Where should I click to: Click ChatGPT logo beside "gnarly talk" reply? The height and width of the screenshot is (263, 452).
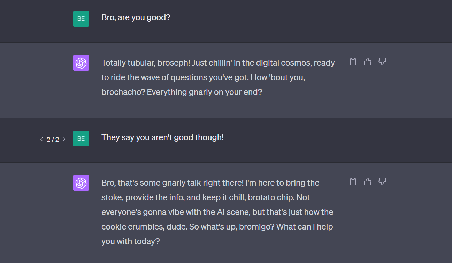(x=81, y=183)
